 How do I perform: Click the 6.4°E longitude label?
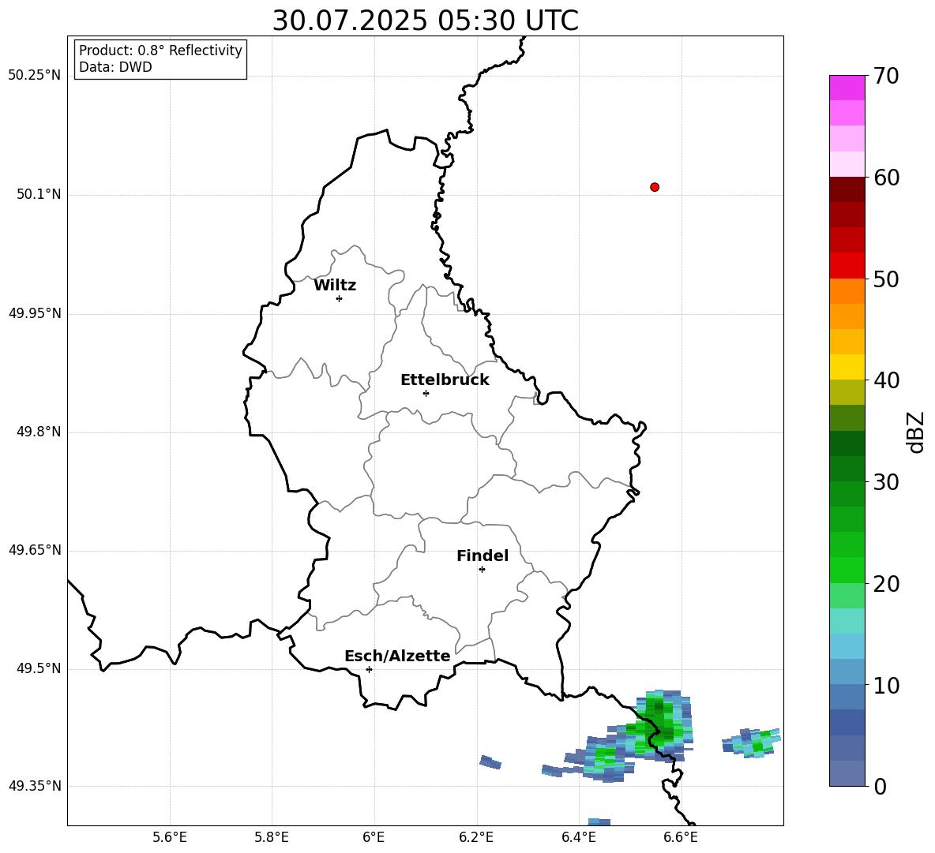(x=578, y=837)
